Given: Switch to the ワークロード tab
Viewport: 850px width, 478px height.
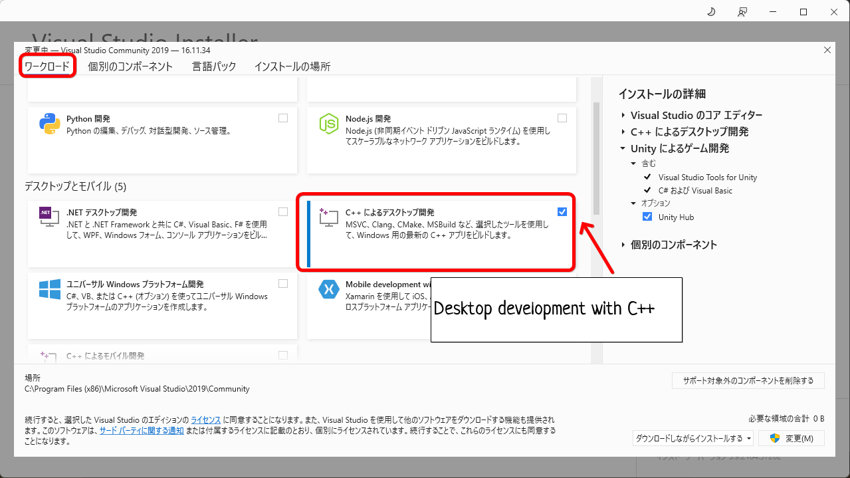Looking at the screenshot, I should [x=47, y=66].
